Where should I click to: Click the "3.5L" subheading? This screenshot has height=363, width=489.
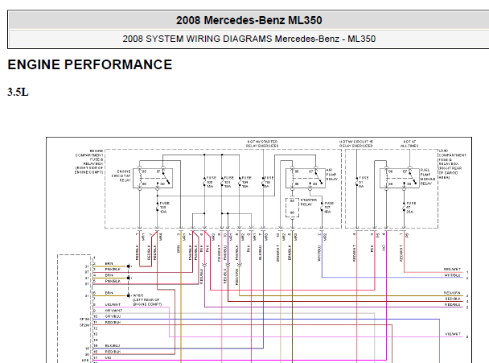(x=18, y=92)
